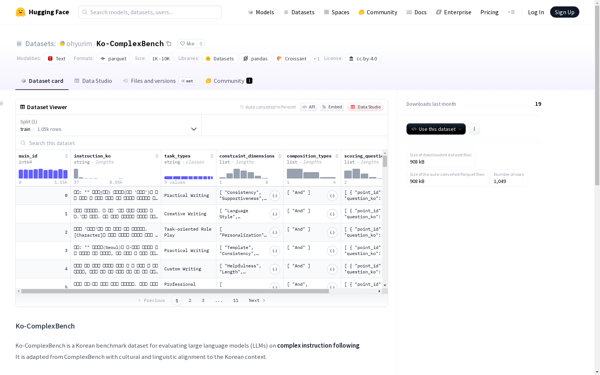Image resolution: width=600 pixels, height=375 pixels.
Task: Click the constraint_dimensions lengths histogram
Action: click(244, 173)
